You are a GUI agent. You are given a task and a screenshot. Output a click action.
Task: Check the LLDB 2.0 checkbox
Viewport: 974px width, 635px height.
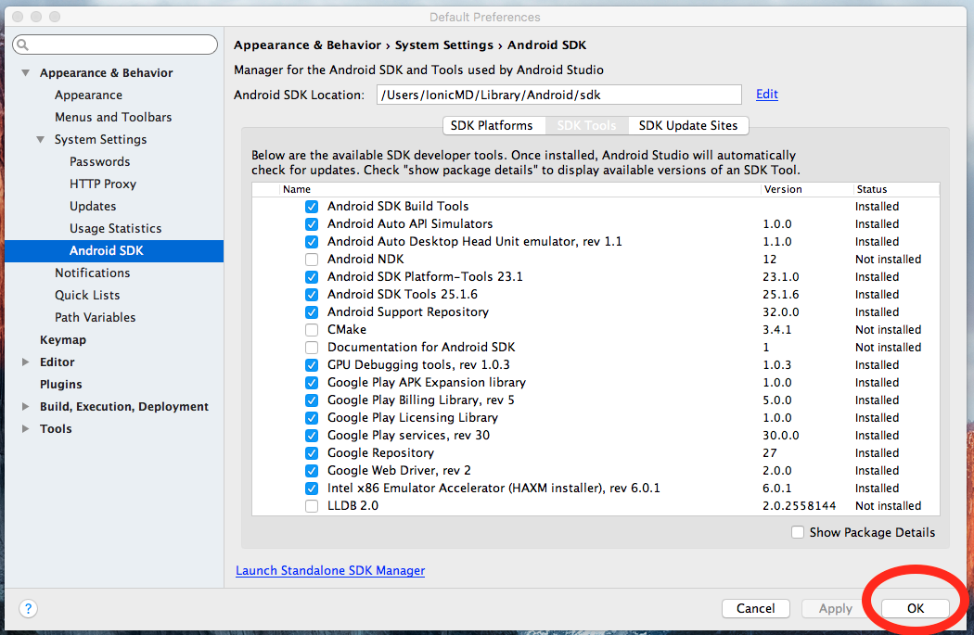312,506
